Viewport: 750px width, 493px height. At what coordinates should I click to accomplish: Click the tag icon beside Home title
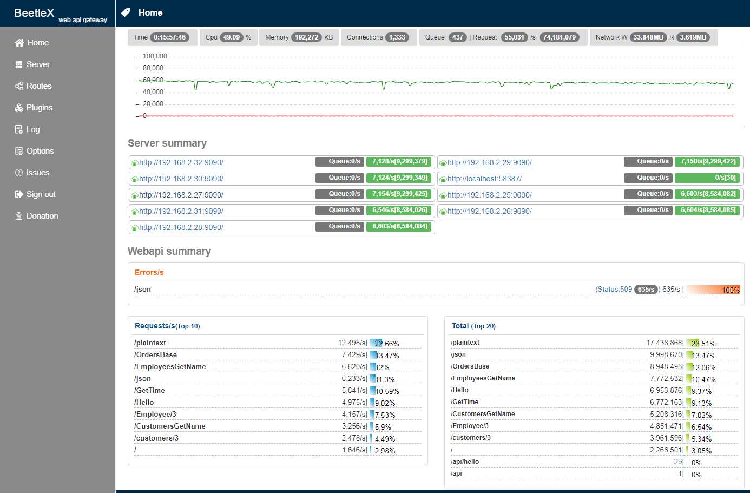[x=126, y=12]
